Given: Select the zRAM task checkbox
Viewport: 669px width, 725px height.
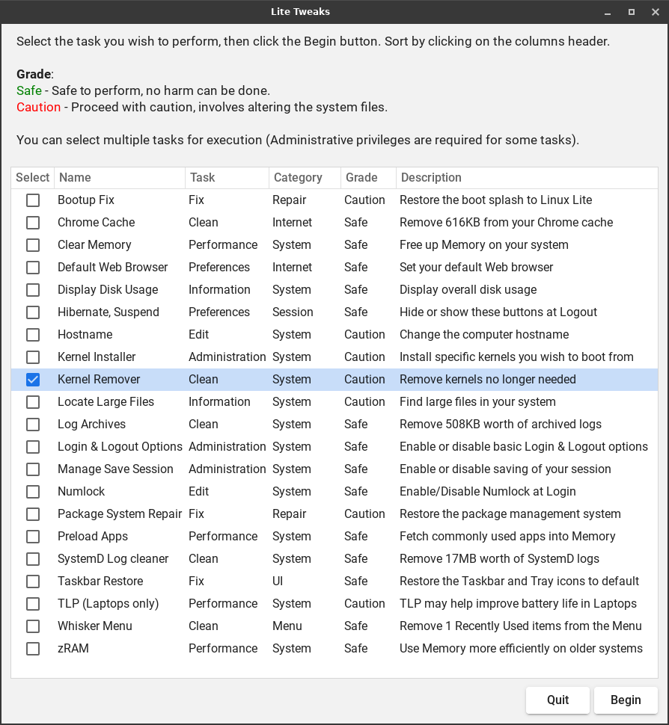Looking at the screenshot, I should click(33, 649).
